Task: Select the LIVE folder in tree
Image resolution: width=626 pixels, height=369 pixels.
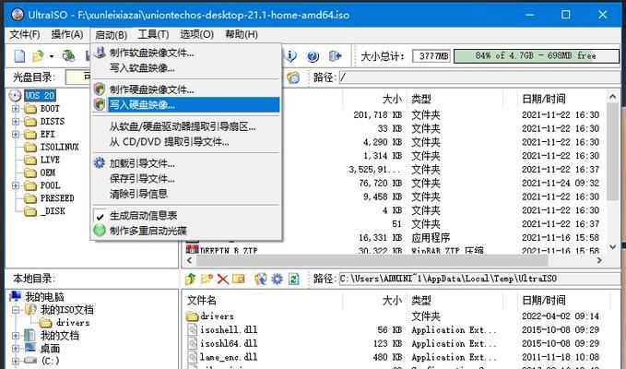Action: [50, 160]
